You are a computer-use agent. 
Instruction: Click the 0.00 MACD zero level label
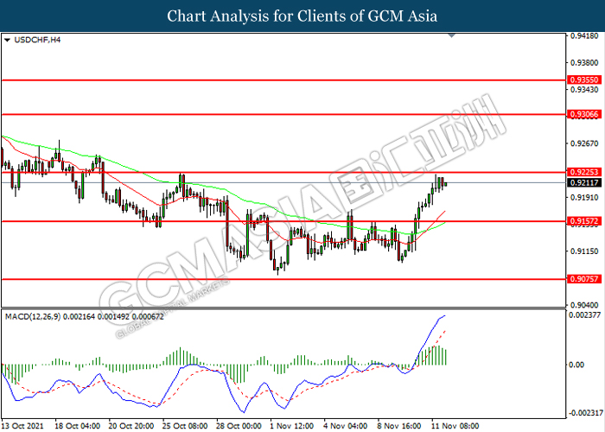pyautogui.click(x=576, y=364)
